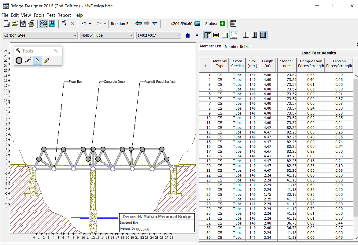Toggle the member list panel
The height and width of the screenshot is (245, 358).
(208, 35)
